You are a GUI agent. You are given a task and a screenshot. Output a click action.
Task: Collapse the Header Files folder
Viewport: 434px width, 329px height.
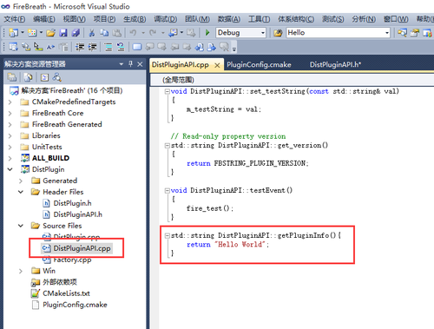pyautogui.click(x=21, y=192)
